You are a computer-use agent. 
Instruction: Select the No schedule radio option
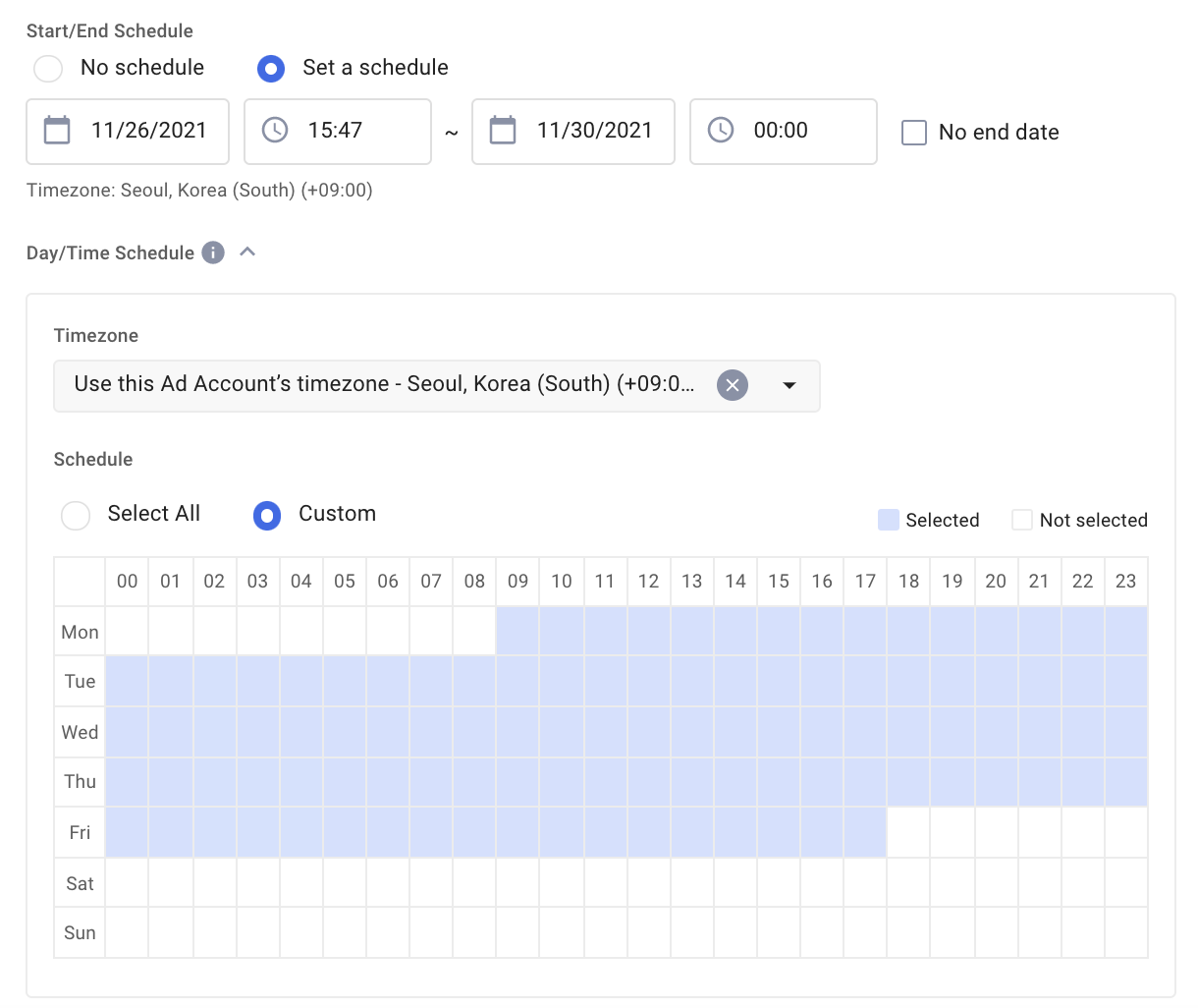48,68
